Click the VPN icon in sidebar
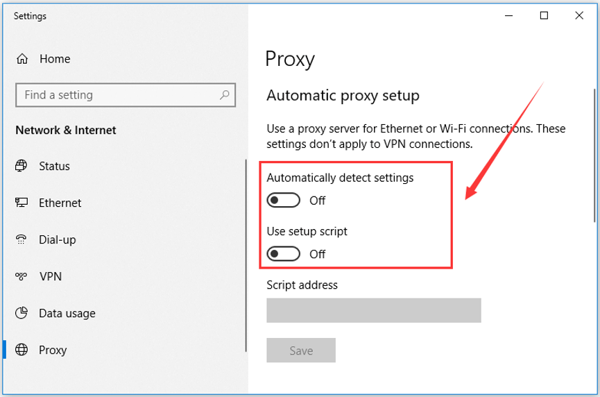 [21, 276]
